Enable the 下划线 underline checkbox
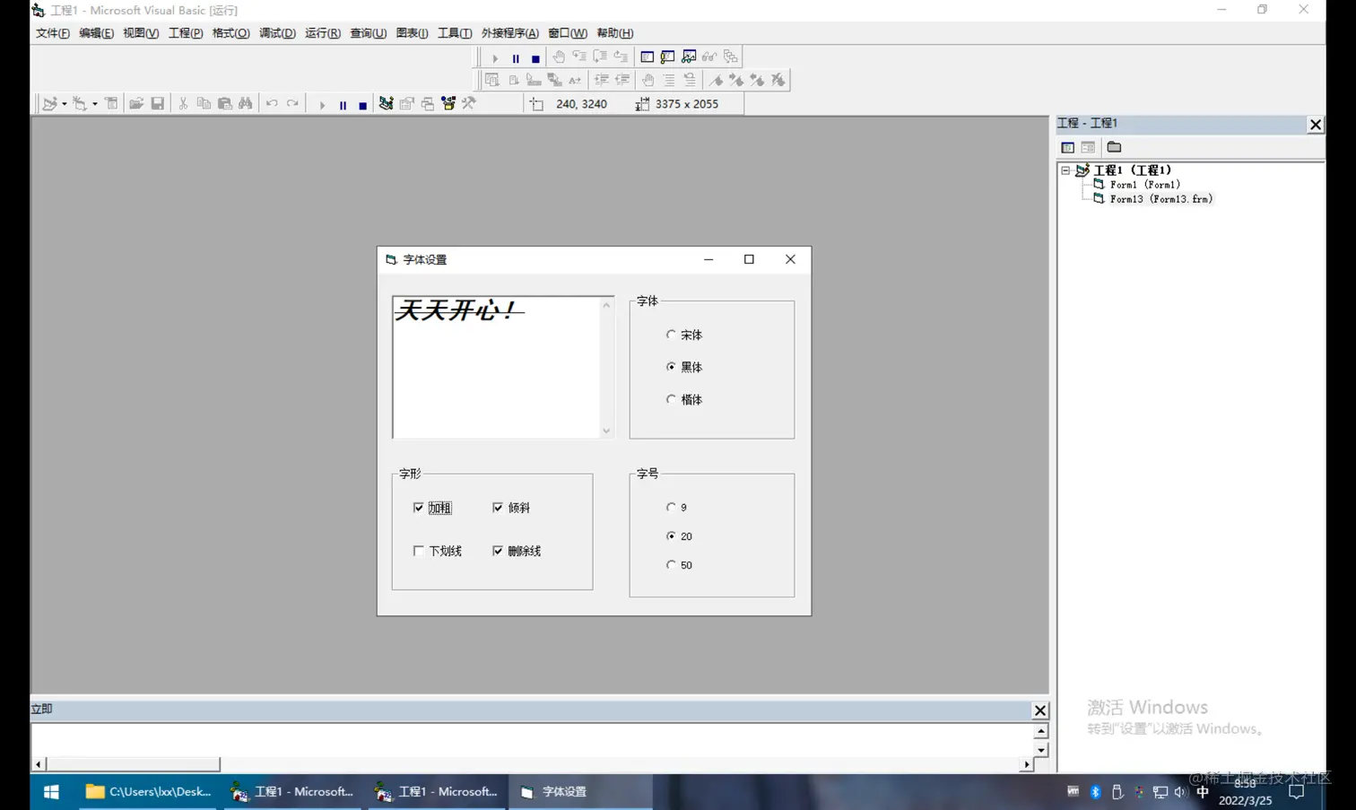Viewport: 1356px width, 810px height. pos(438,551)
